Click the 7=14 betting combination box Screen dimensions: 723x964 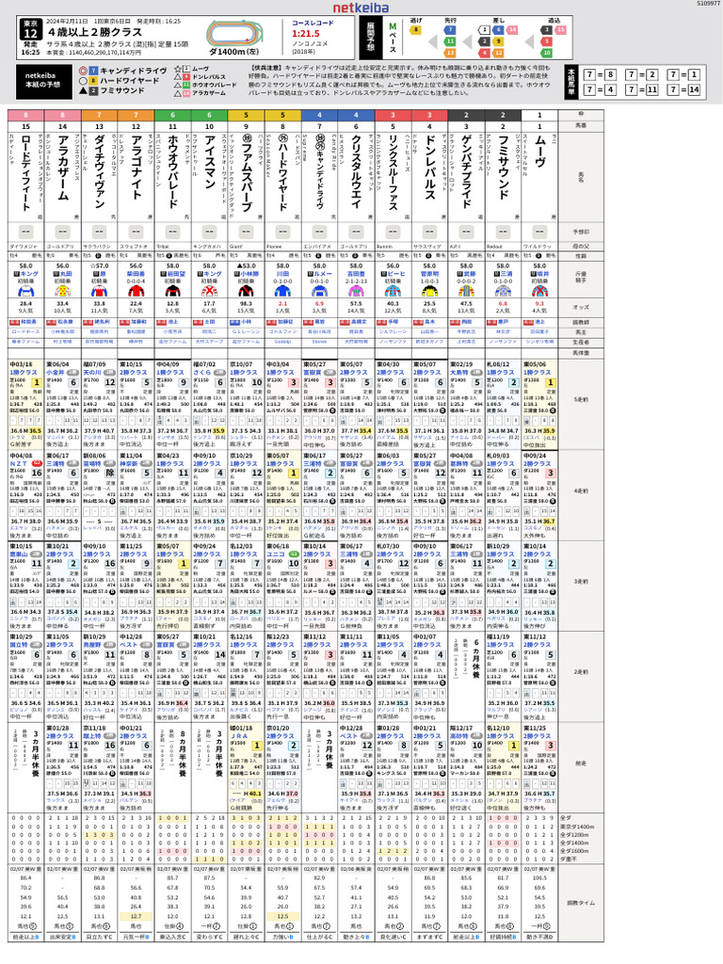coord(692,88)
